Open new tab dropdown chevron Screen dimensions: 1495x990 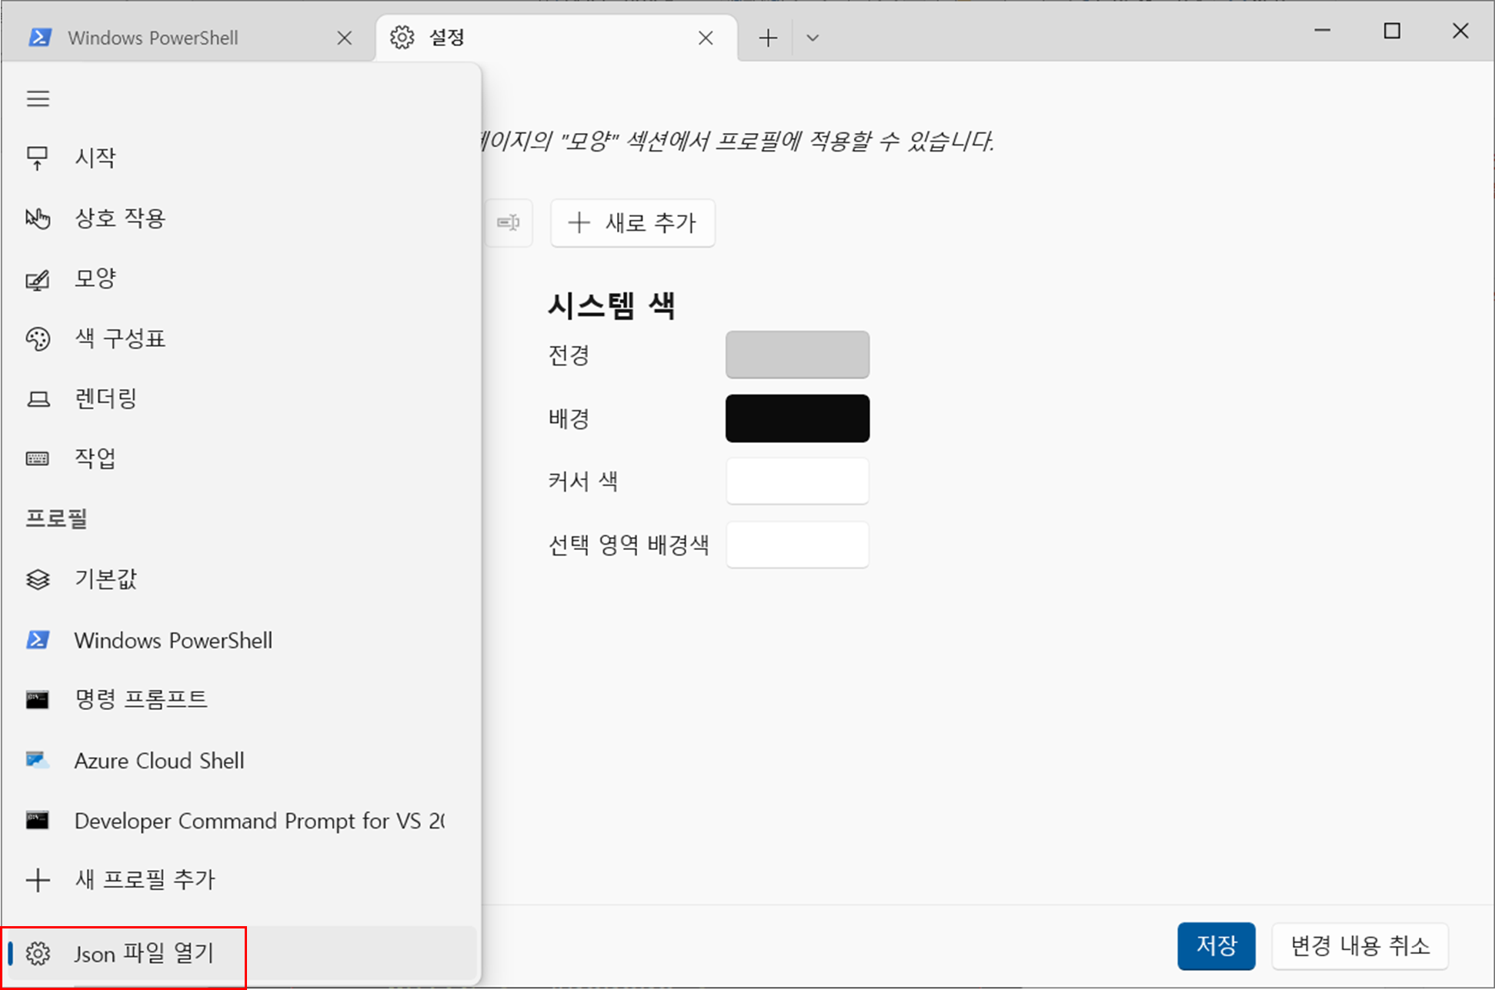[813, 38]
